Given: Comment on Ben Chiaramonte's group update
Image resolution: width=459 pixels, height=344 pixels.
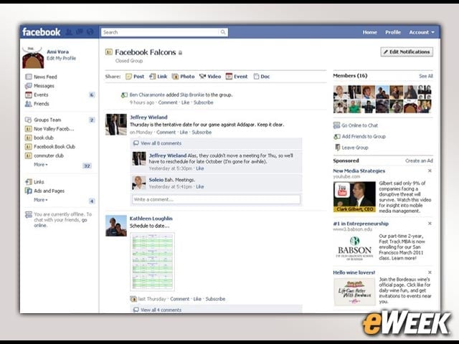Looking at the screenshot, I should pyautogui.click(x=168, y=102).
